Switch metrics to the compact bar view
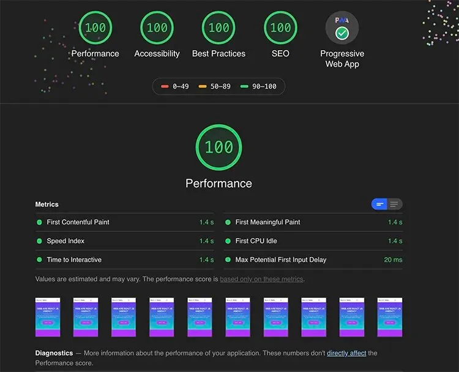Screen dimensions: 459x372 click(379, 204)
